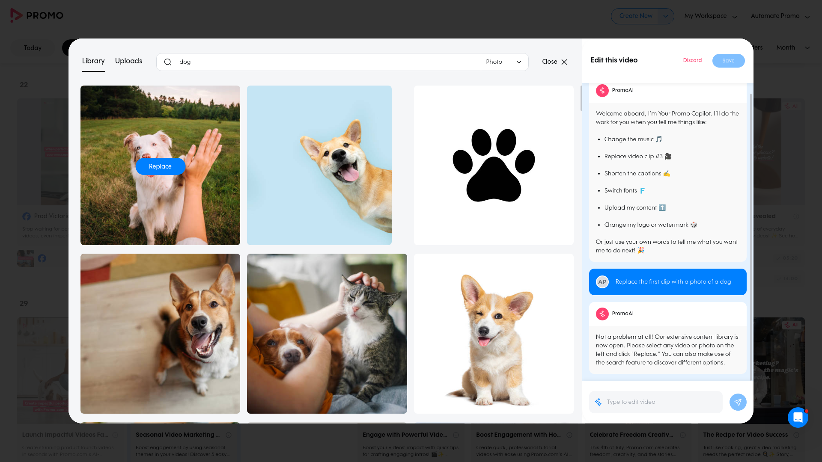Save the edited video
Viewport: 822px width, 462px height.
click(728, 61)
